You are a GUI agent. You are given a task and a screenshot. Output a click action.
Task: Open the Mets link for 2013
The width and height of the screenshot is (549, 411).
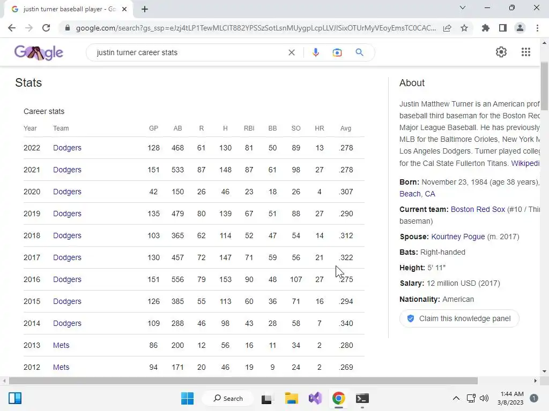pyautogui.click(x=61, y=345)
